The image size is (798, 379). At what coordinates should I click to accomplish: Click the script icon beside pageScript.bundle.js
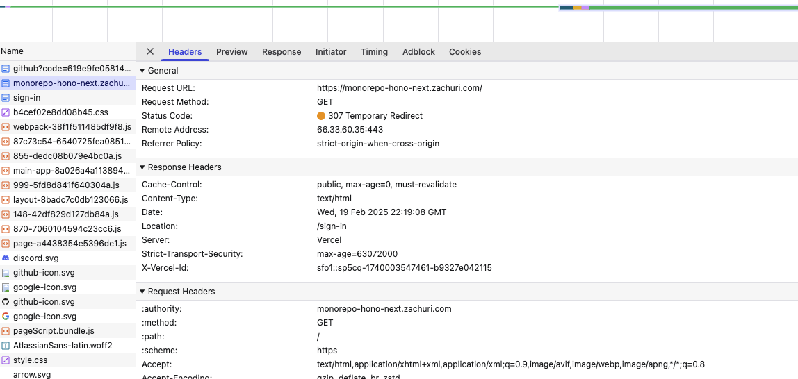tap(6, 331)
